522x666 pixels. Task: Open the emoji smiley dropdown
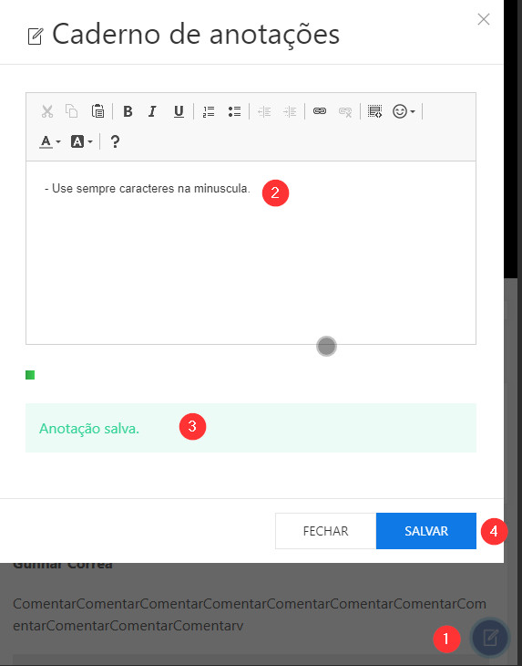pyautogui.click(x=404, y=111)
